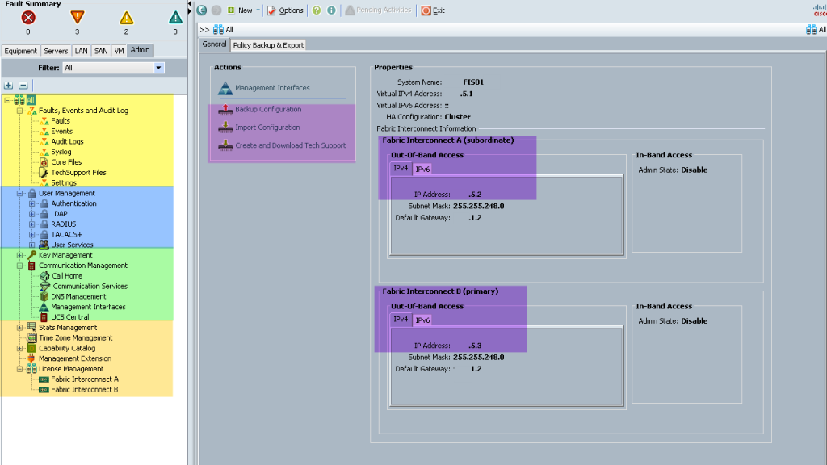Click the expand all plus icon
This screenshot has width=827, height=465.
8,86
